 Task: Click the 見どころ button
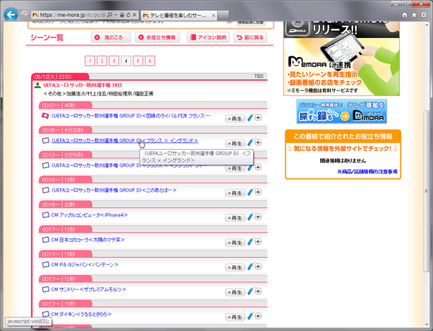(x=111, y=37)
